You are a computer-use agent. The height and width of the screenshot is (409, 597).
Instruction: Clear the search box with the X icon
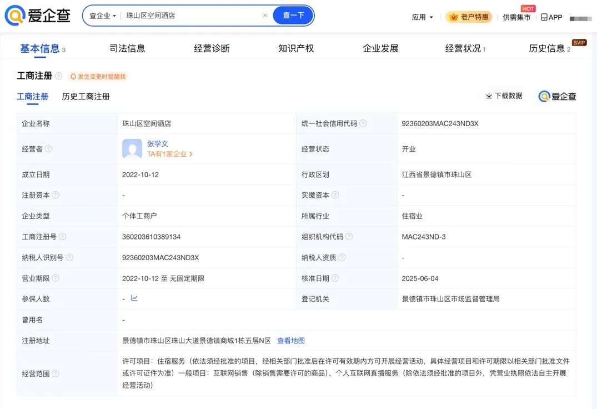265,16
